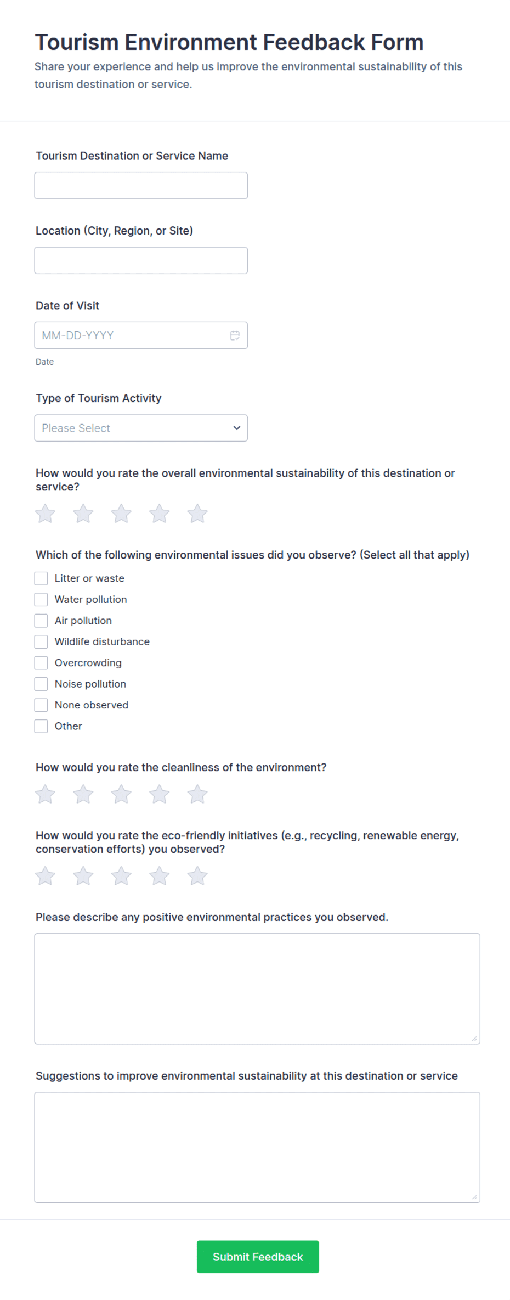Enable the Wildlife disturbance checkbox
This screenshot has height=1300, width=510.
(41, 641)
